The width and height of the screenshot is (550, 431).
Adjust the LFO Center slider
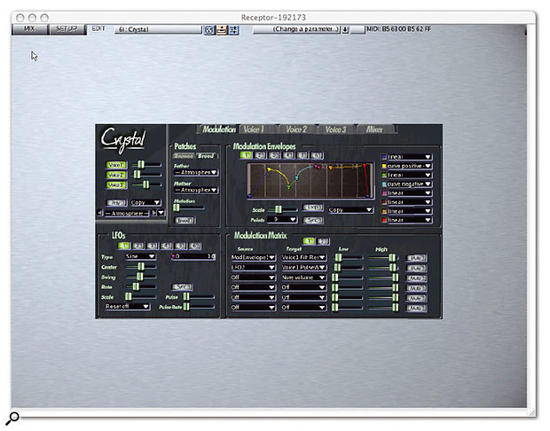pos(141,267)
